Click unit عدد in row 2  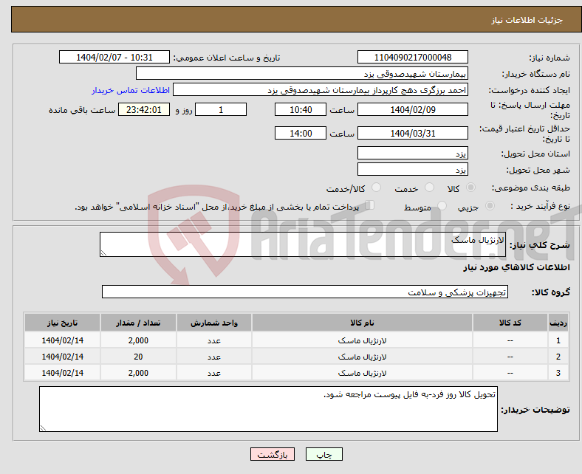click(x=214, y=357)
